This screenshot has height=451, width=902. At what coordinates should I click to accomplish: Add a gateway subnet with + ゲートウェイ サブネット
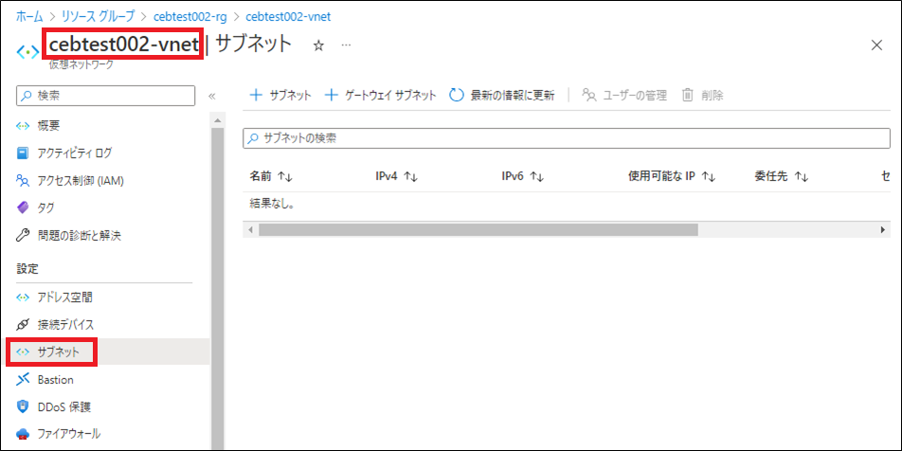pos(380,96)
